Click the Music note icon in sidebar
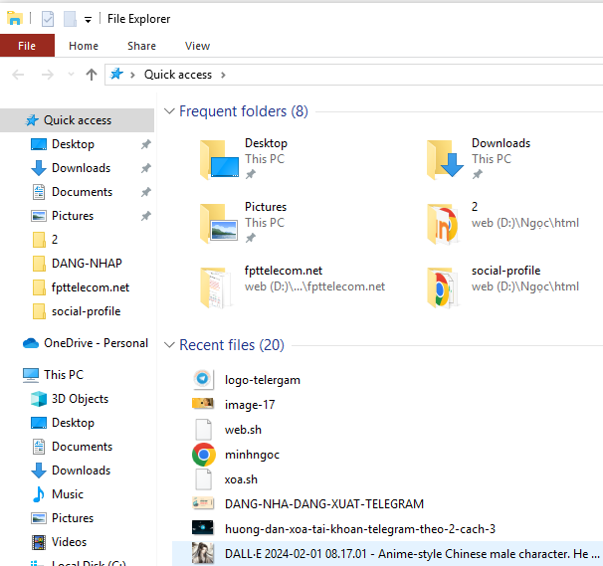This screenshot has height=566, width=603. [x=39, y=494]
